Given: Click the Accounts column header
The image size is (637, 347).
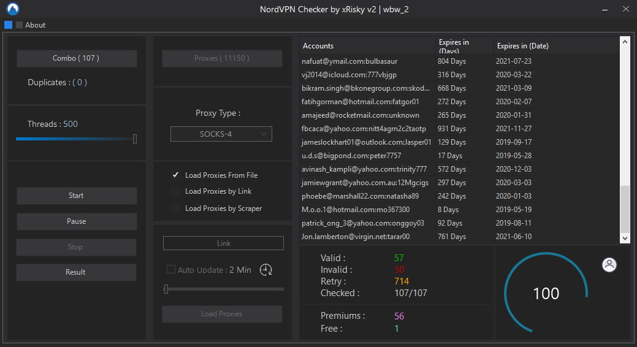Looking at the screenshot, I should [367, 46].
